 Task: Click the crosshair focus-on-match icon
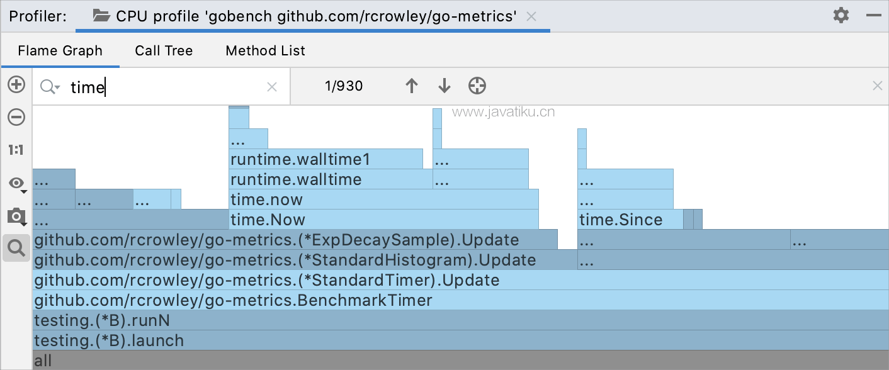pyautogui.click(x=477, y=86)
